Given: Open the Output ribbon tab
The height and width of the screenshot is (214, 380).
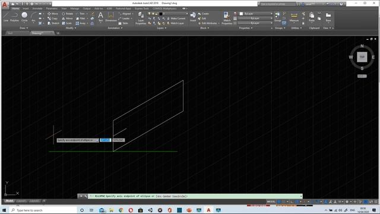Looking at the screenshot, I should point(87,8).
